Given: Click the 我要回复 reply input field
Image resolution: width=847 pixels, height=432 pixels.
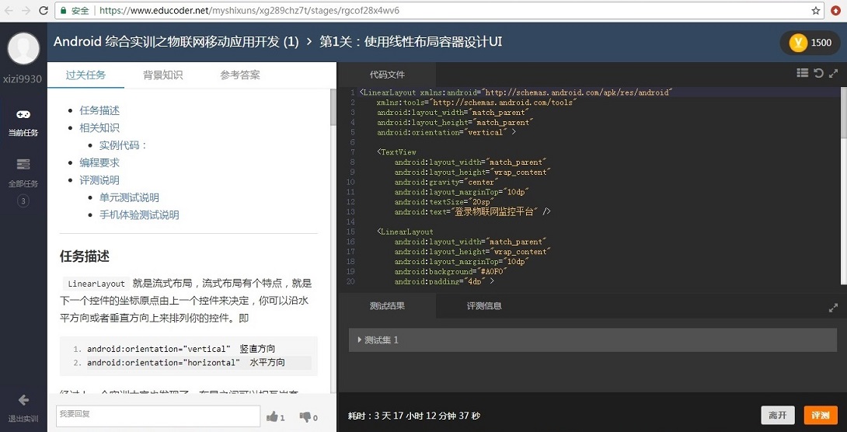Looking at the screenshot, I should tap(159, 416).
